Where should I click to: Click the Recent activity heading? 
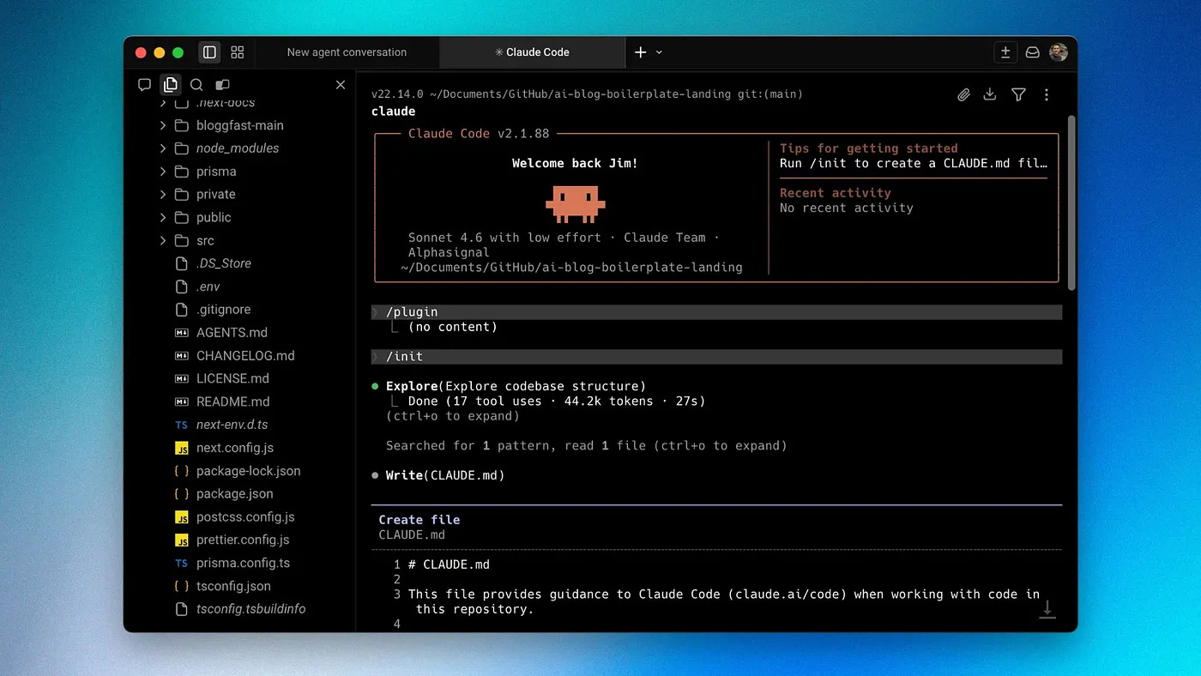836,193
